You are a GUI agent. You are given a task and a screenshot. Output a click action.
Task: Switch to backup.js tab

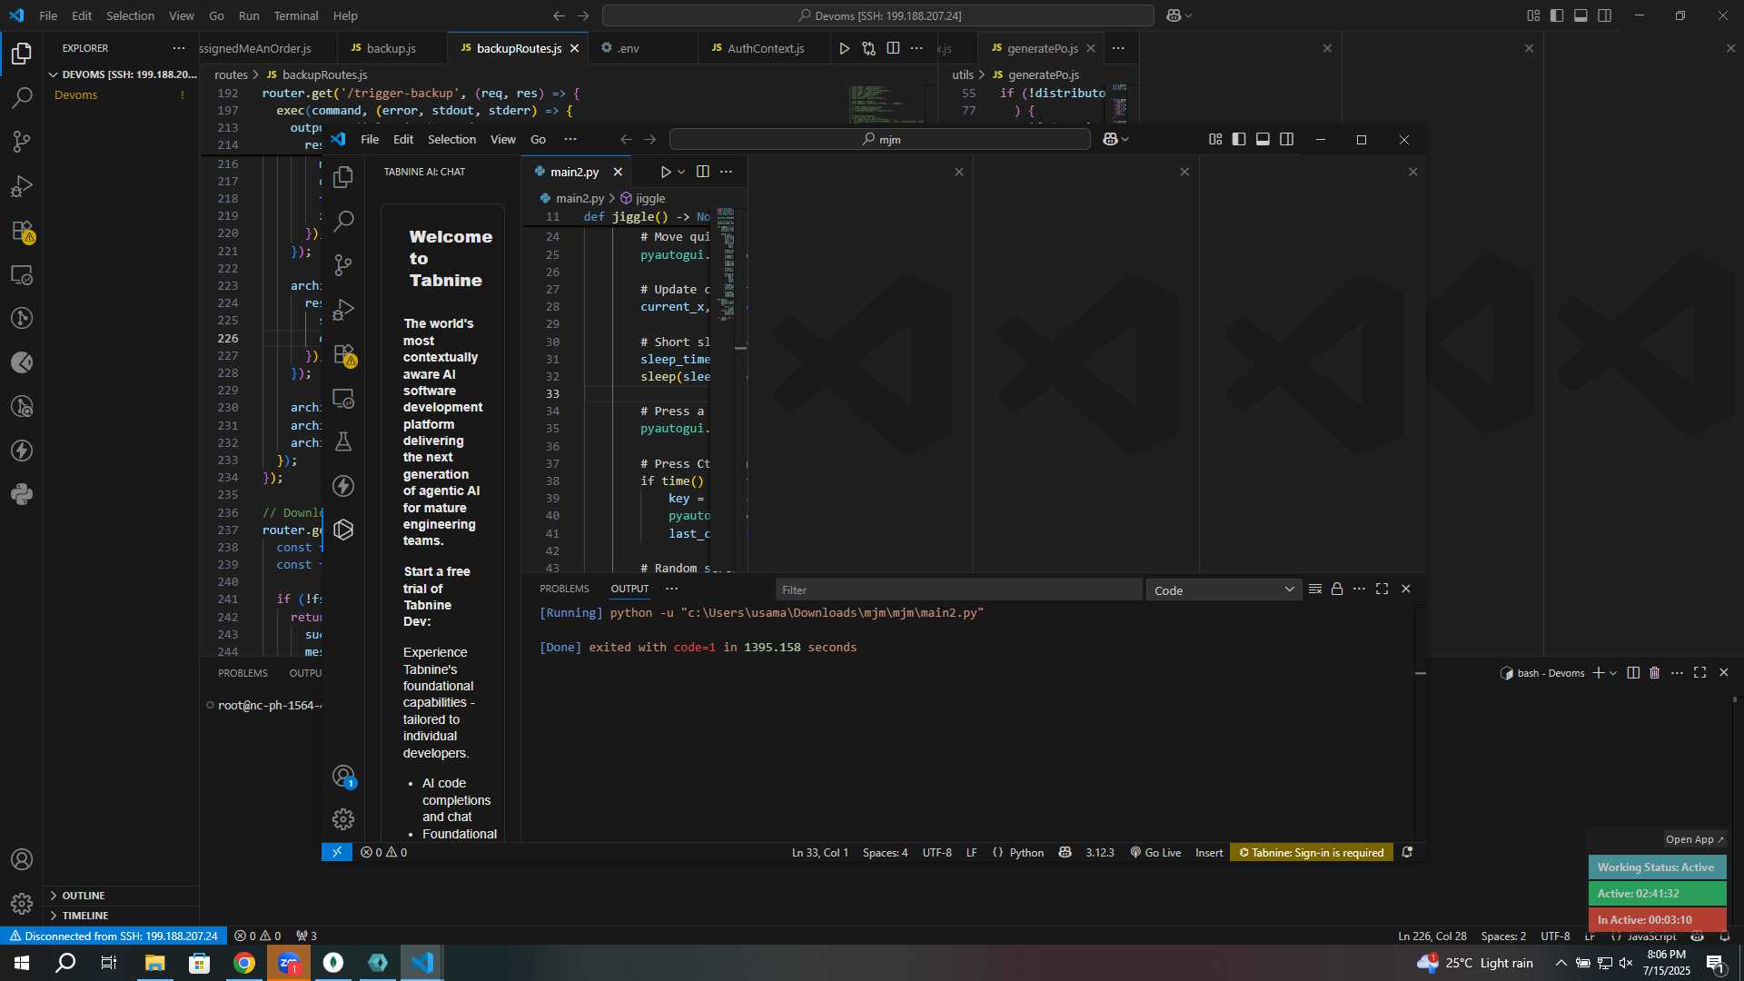pyautogui.click(x=391, y=48)
